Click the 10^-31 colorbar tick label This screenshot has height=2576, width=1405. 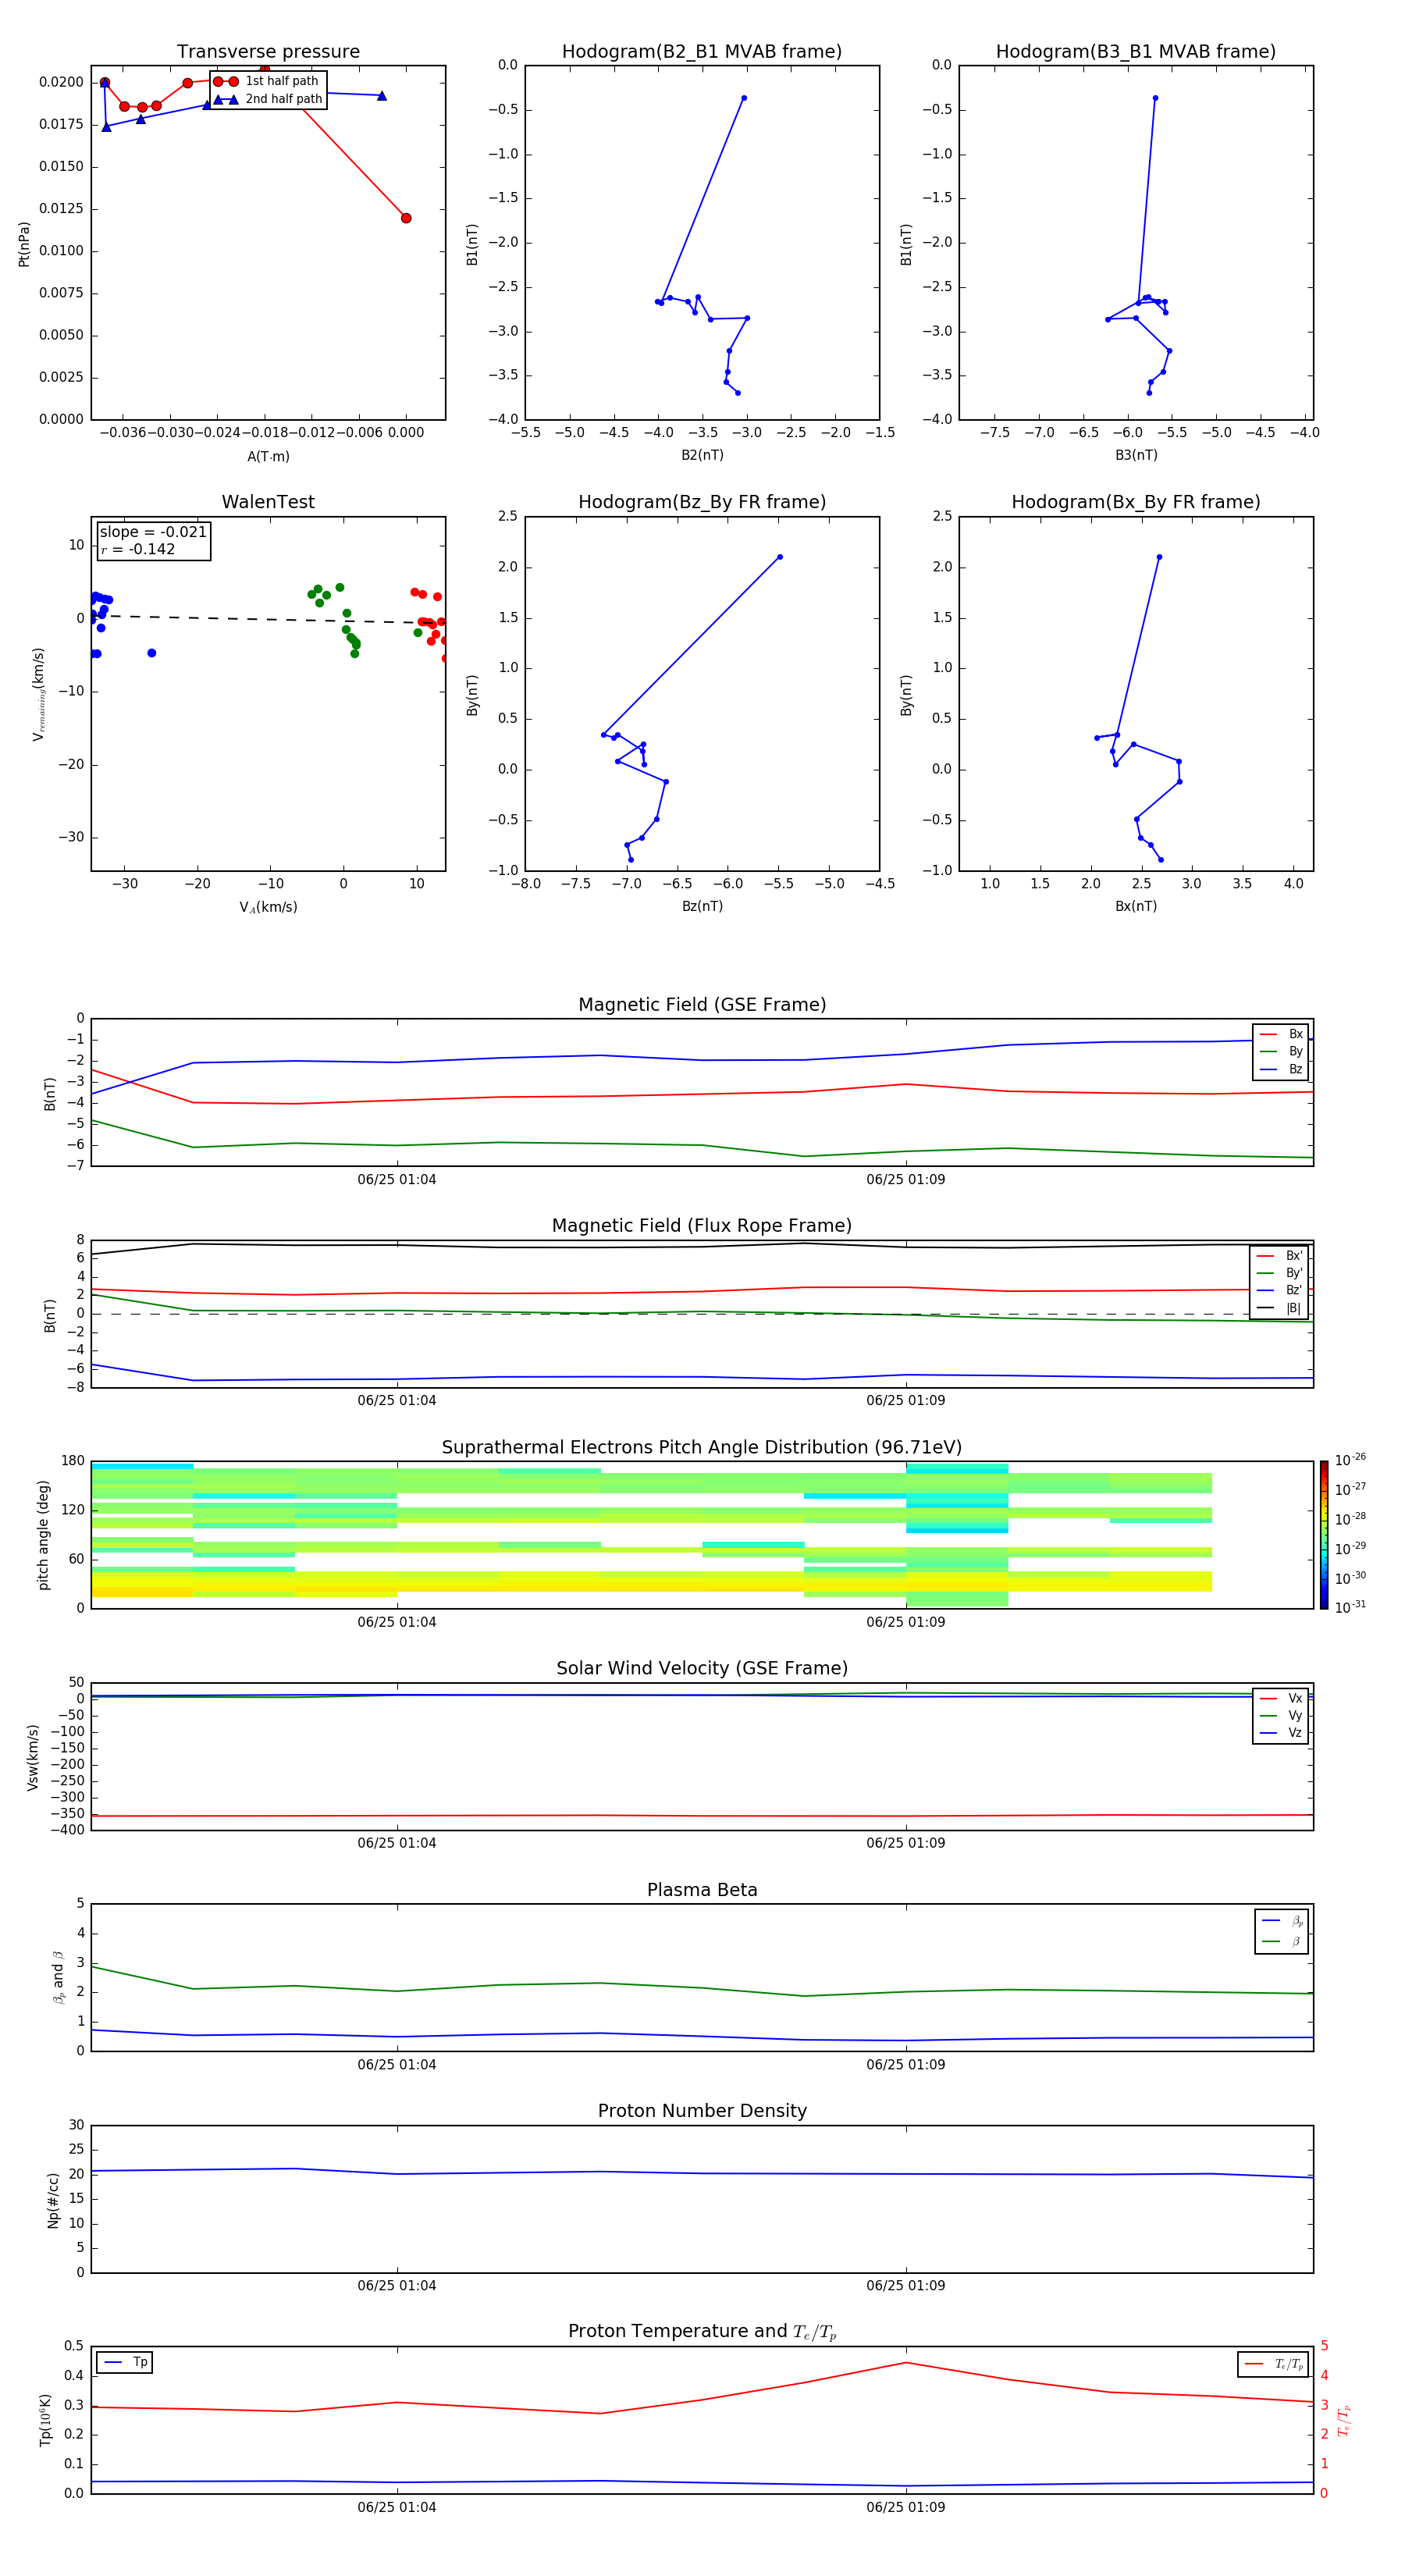pos(1350,1607)
